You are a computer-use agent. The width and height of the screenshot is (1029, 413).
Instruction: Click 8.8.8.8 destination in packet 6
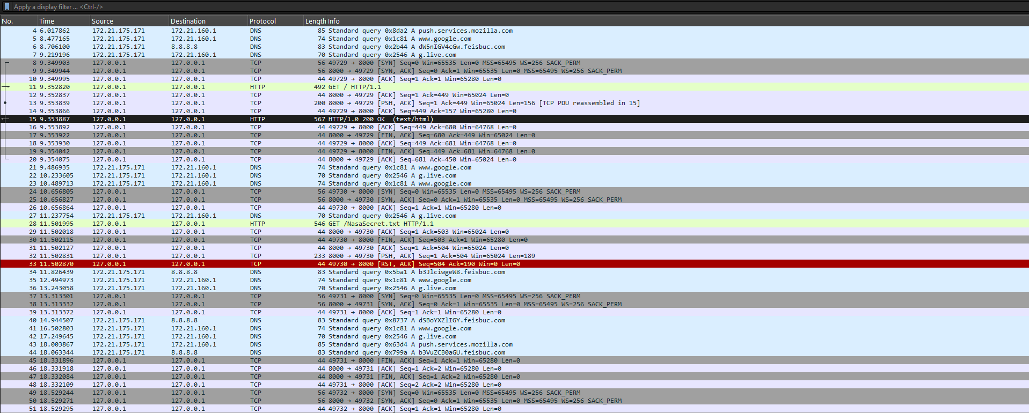pyautogui.click(x=184, y=47)
